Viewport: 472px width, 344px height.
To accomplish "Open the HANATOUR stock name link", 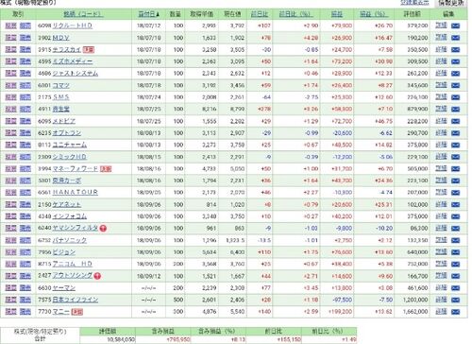I will click(75, 193).
